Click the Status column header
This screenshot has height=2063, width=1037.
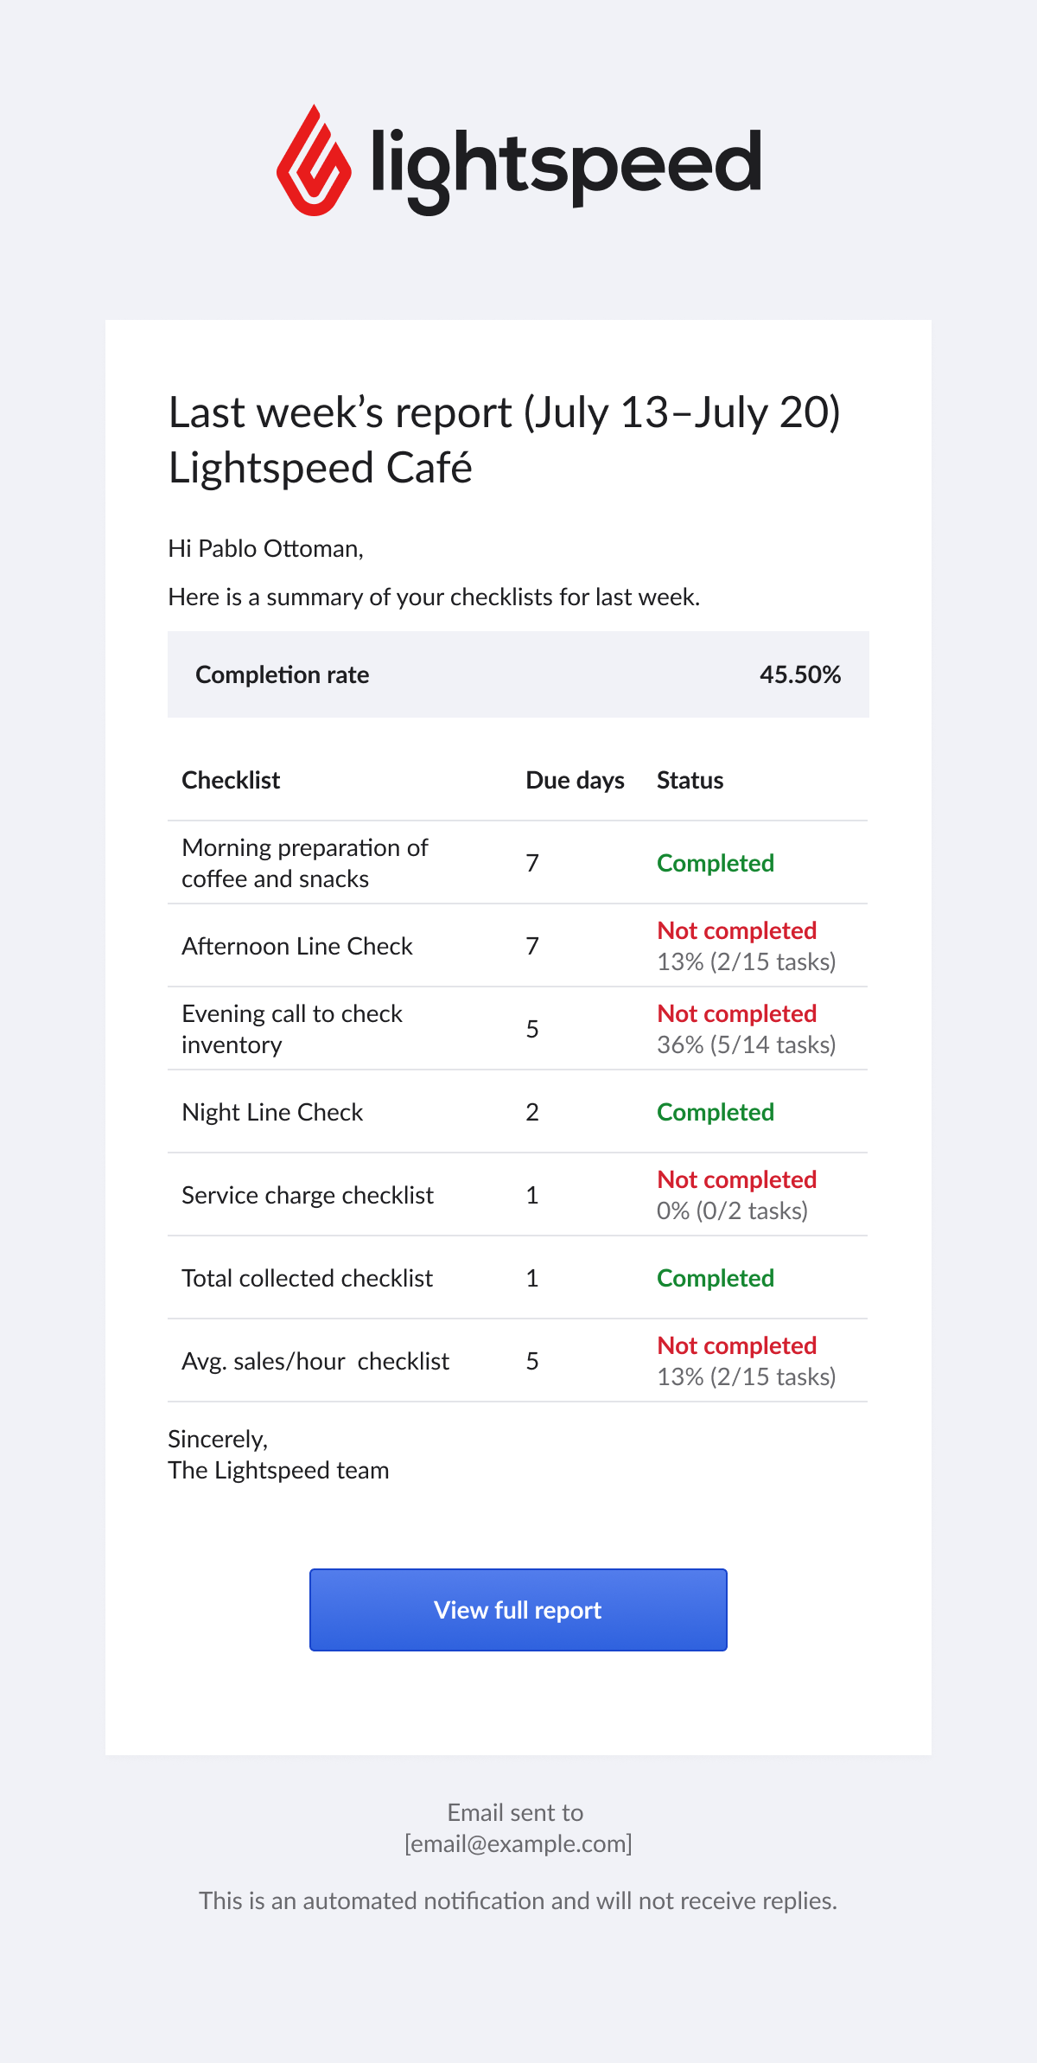coord(690,780)
